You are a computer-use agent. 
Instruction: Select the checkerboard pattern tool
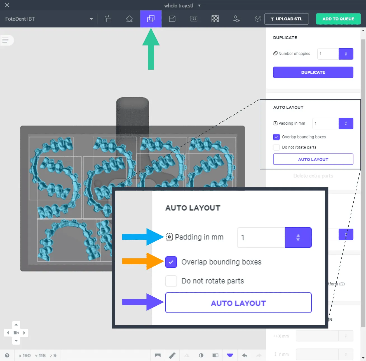(215, 19)
